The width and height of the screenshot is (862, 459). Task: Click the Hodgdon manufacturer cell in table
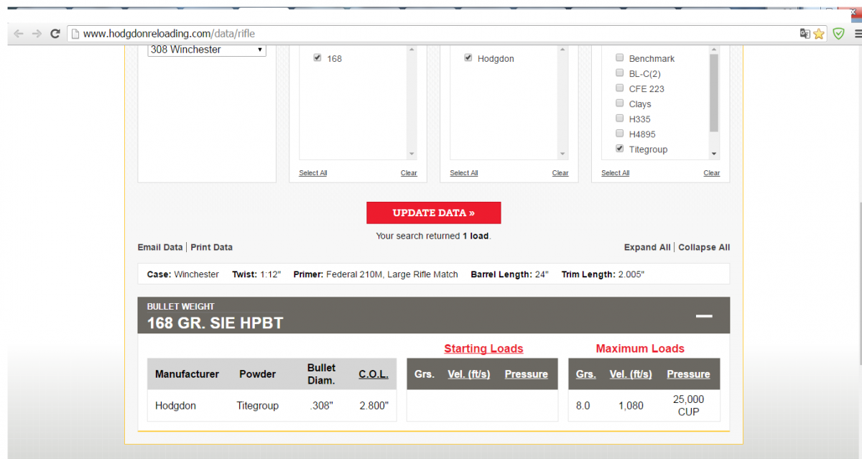coord(175,406)
